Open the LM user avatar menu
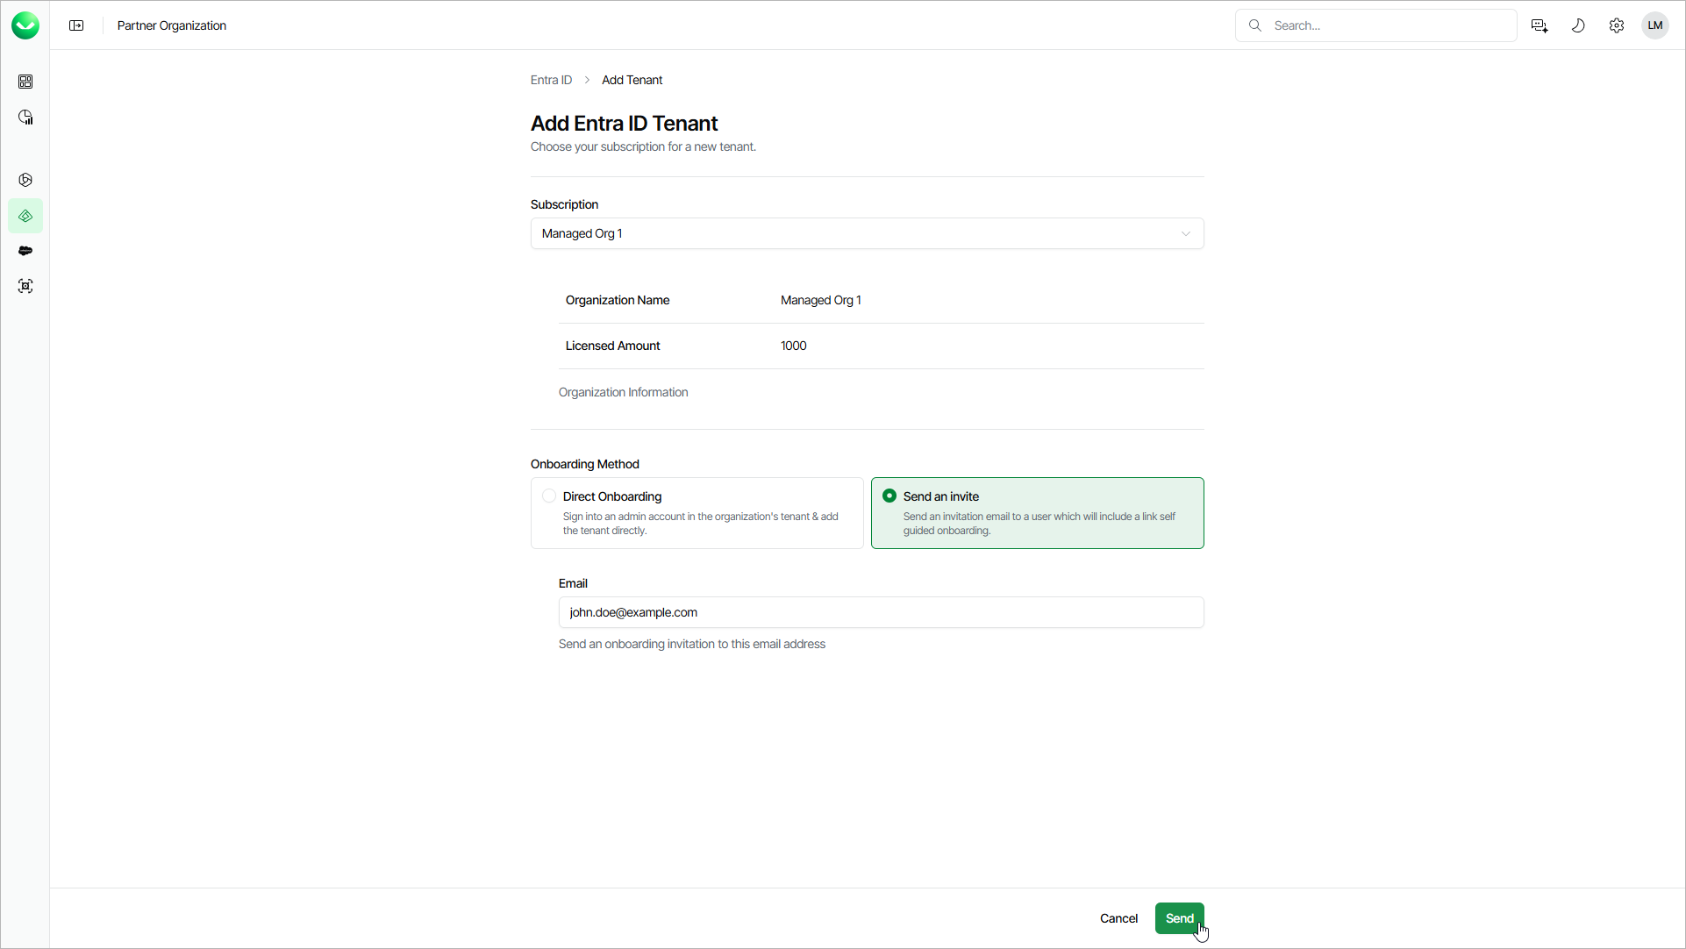The width and height of the screenshot is (1686, 949). (1655, 25)
